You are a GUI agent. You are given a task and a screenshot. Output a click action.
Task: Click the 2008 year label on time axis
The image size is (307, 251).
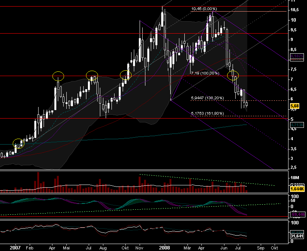[164, 248]
